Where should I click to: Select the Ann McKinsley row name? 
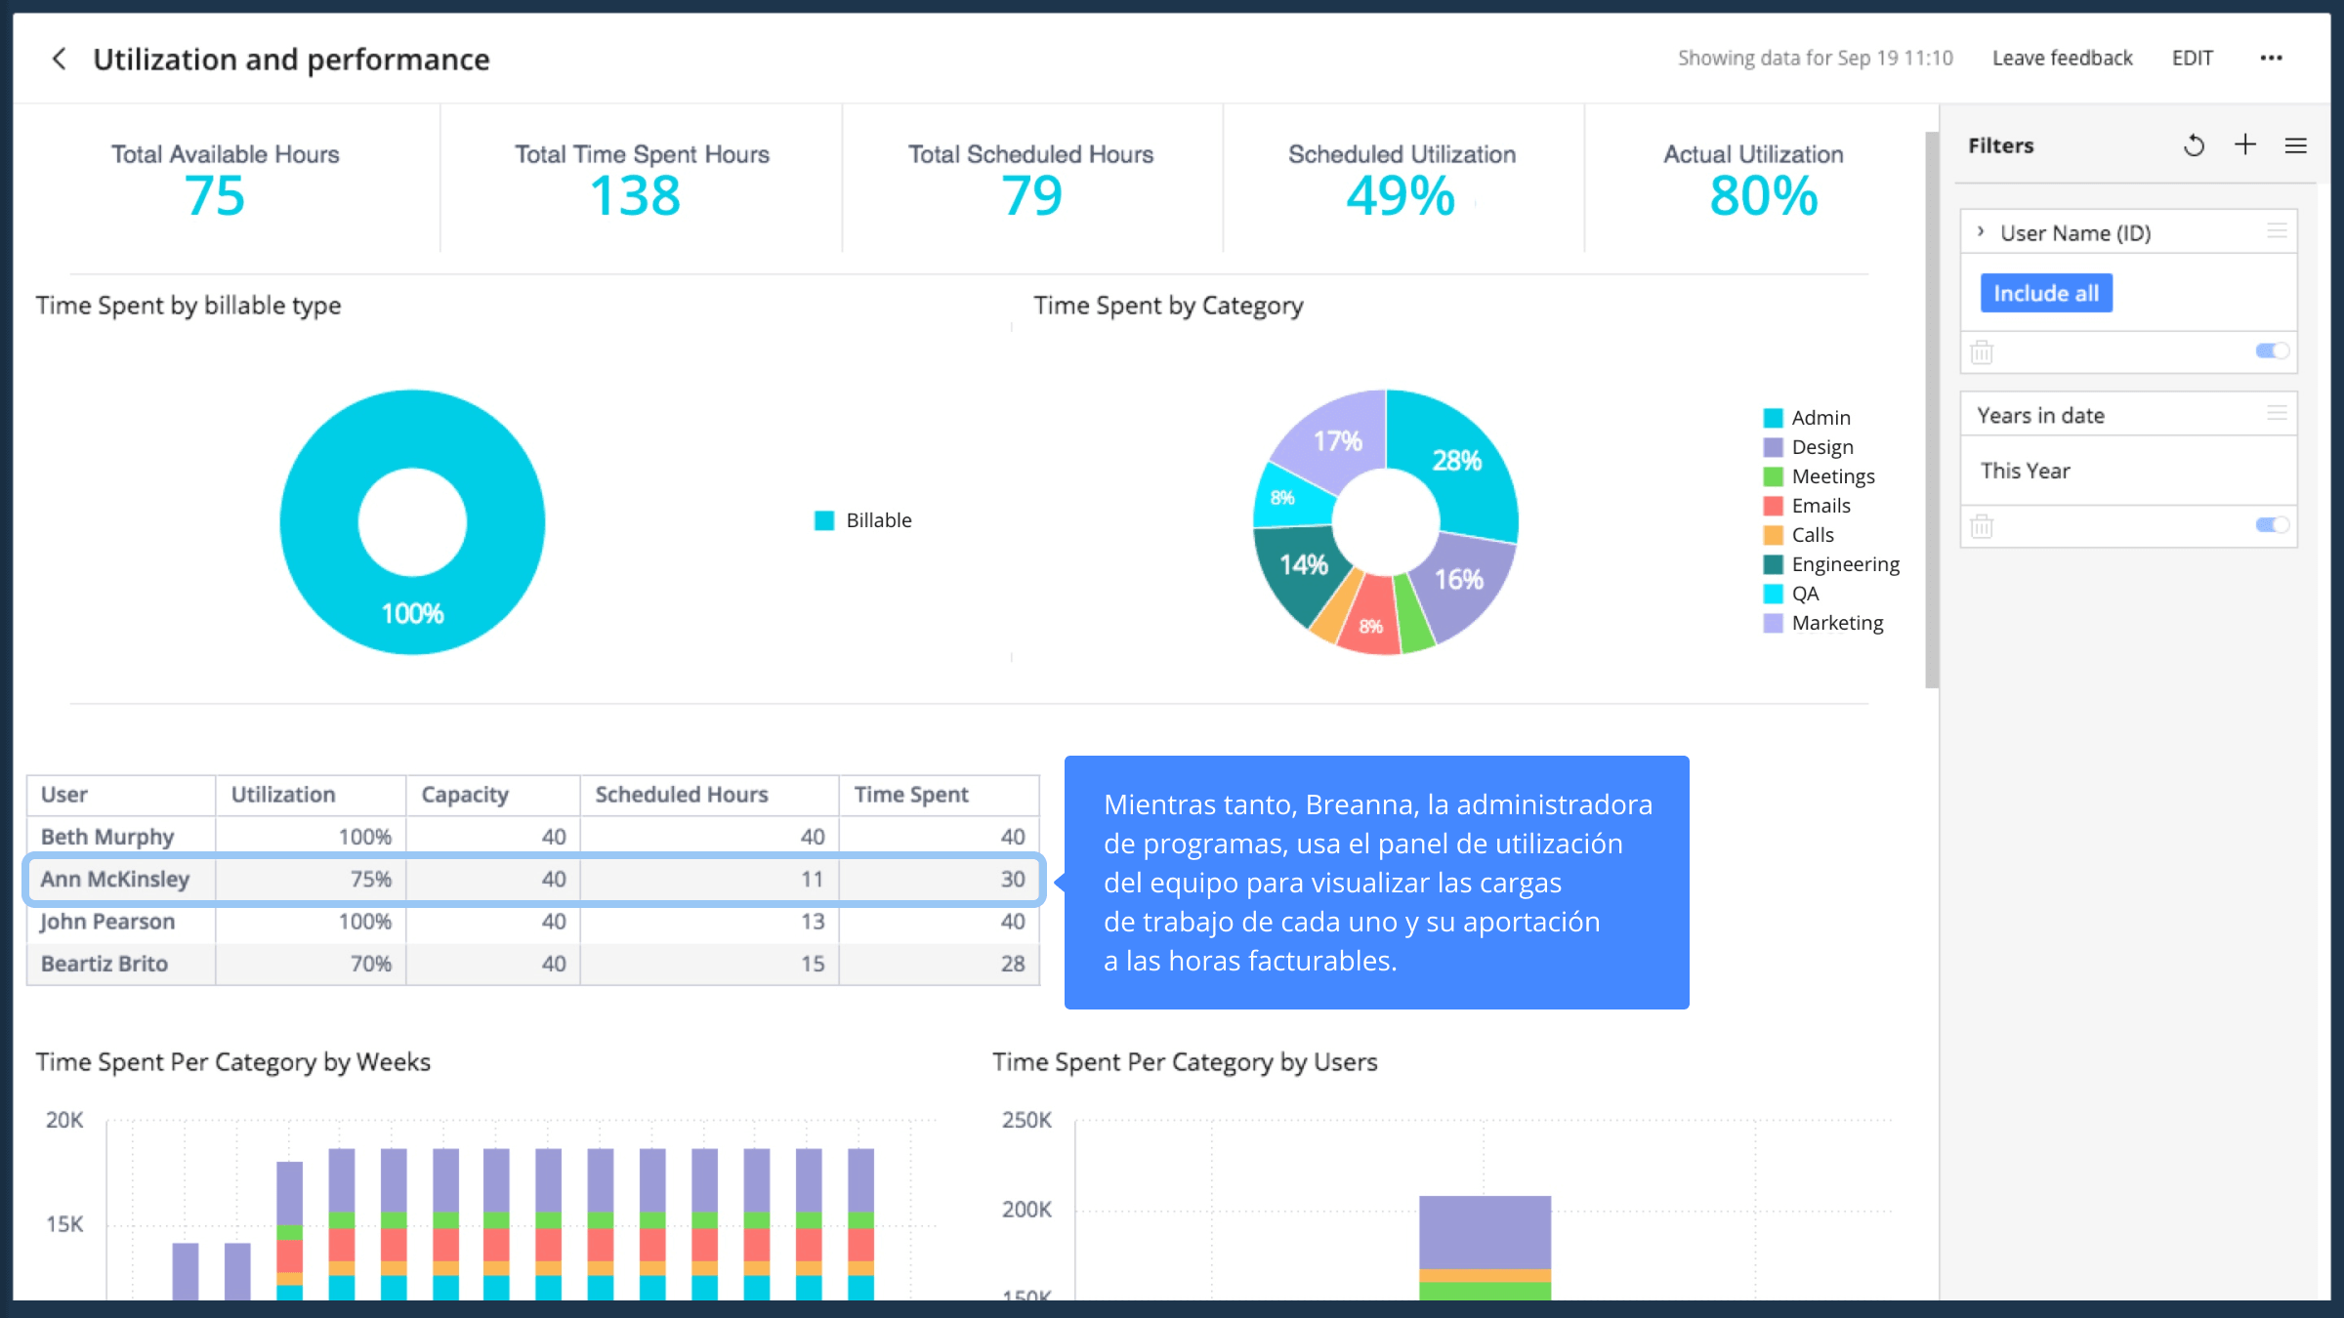pos(115,879)
